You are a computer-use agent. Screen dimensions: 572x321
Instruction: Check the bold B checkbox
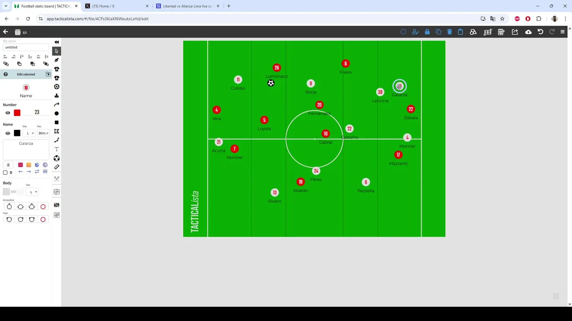coord(5,173)
